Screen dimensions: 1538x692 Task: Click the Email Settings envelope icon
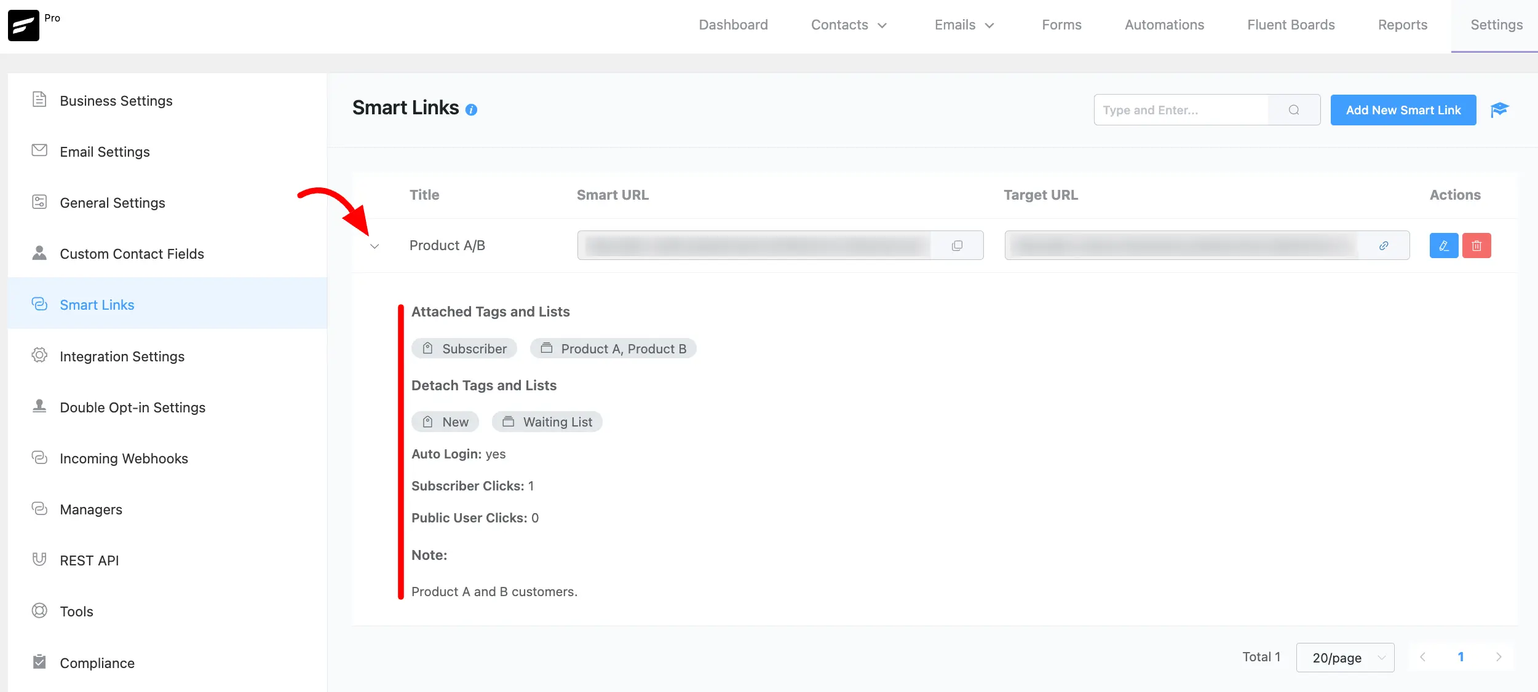(x=39, y=151)
